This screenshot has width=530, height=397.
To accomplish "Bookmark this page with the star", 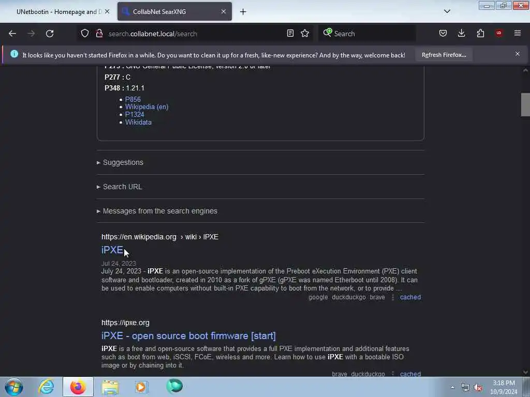I will (x=305, y=34).
